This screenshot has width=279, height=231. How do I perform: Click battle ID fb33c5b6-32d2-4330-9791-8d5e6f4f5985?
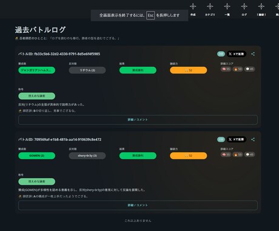click(x=59, y=54)
